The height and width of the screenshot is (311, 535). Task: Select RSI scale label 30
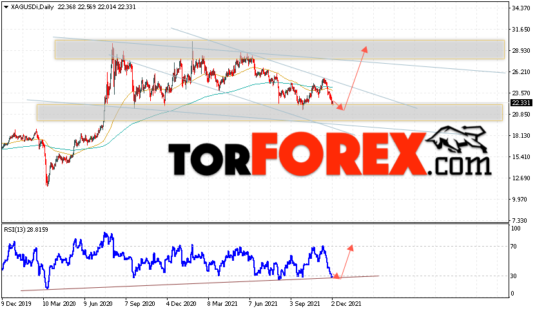click(x=514, y=276)
